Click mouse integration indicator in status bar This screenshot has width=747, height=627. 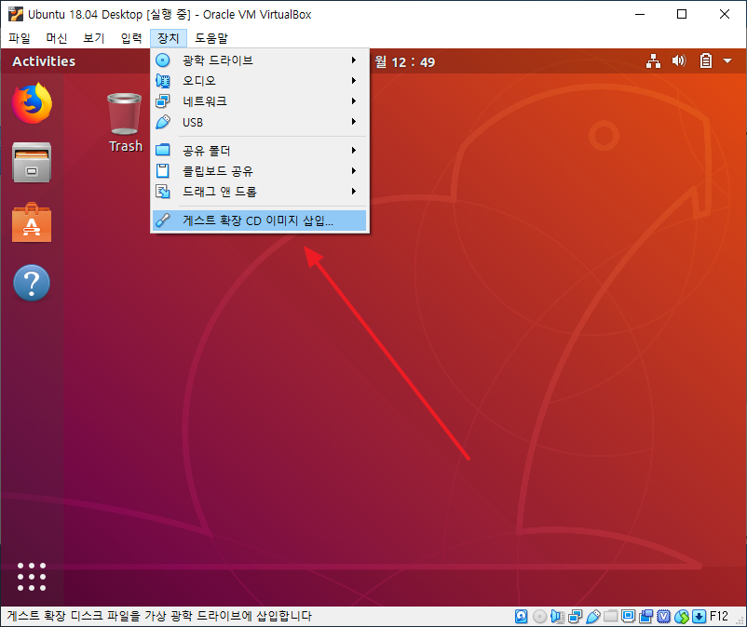point(682,617)
